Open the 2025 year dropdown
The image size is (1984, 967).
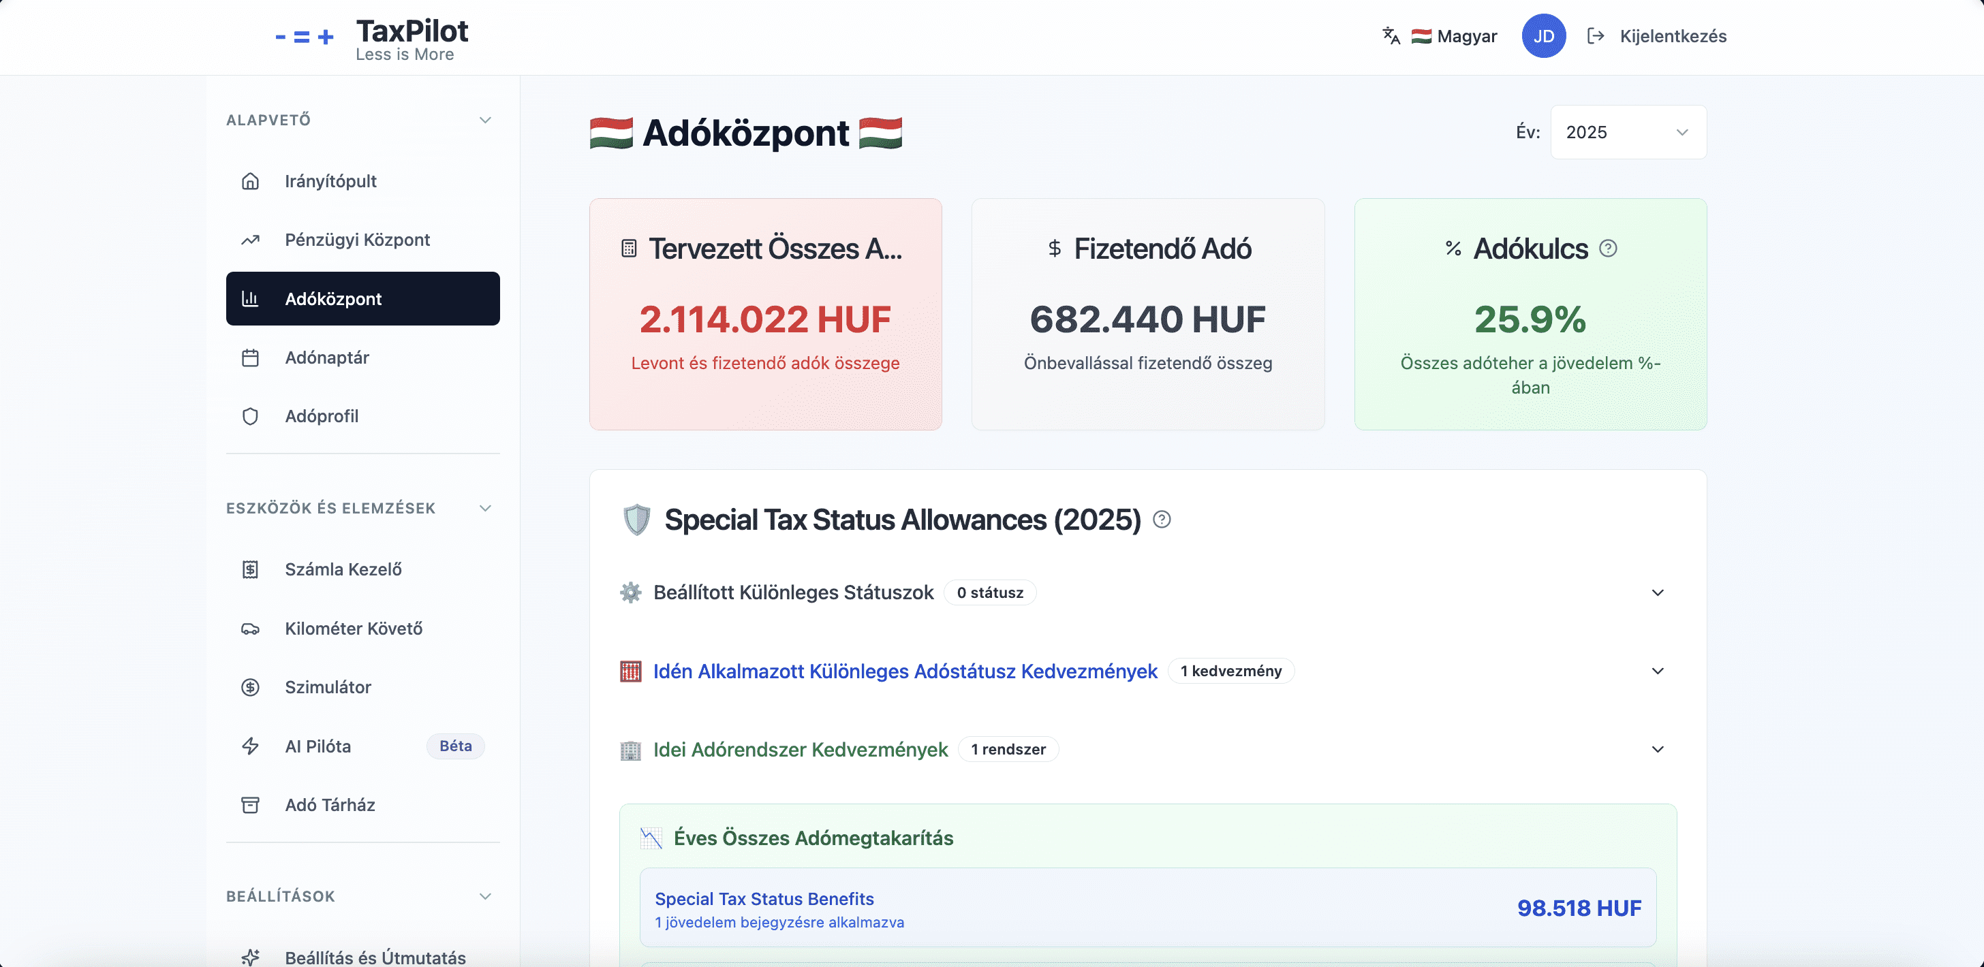[x=1628, y=132]
